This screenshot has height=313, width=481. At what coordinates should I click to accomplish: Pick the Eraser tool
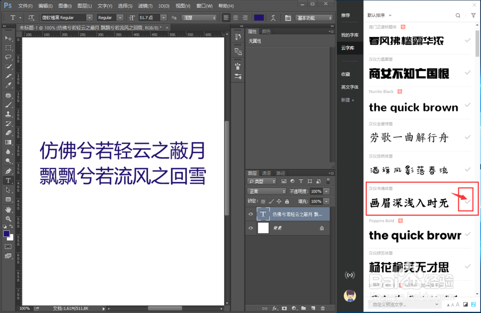(x=8, y=133)
